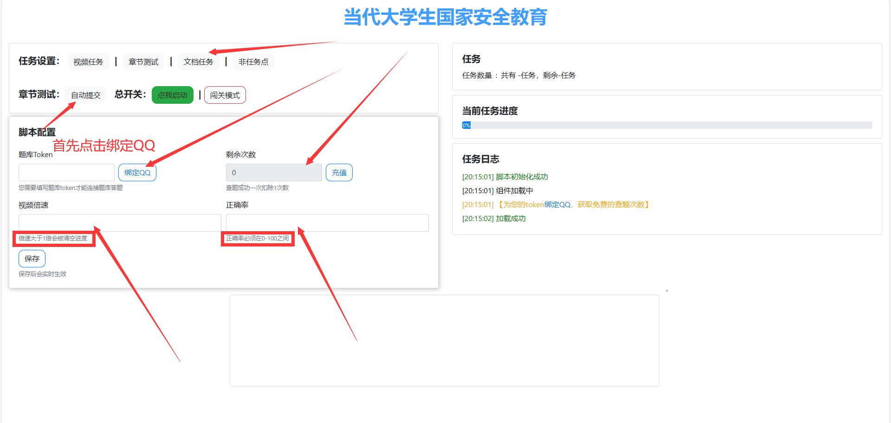
Task: Click the 剩余次数 count display field
Action: coord(273,172)
